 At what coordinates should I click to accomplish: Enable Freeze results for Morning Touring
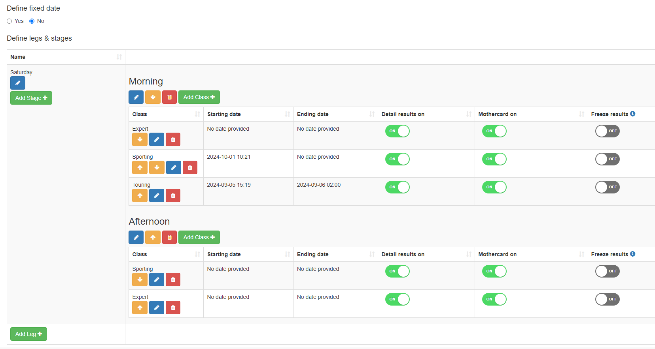tap(607, 187)
